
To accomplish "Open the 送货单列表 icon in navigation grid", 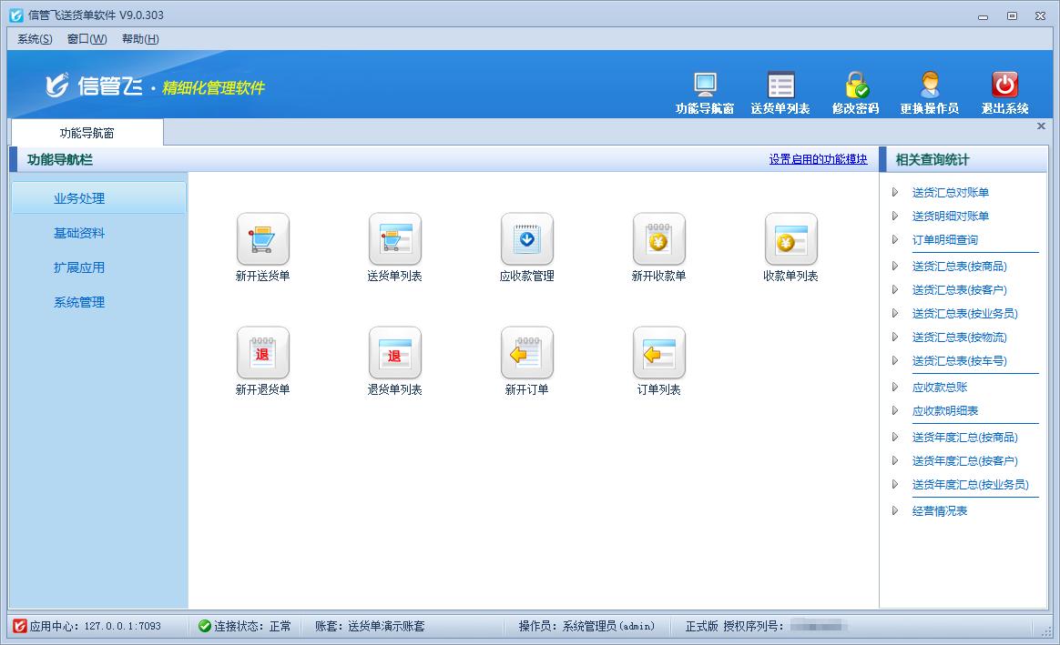I will [x=395, y=239].
